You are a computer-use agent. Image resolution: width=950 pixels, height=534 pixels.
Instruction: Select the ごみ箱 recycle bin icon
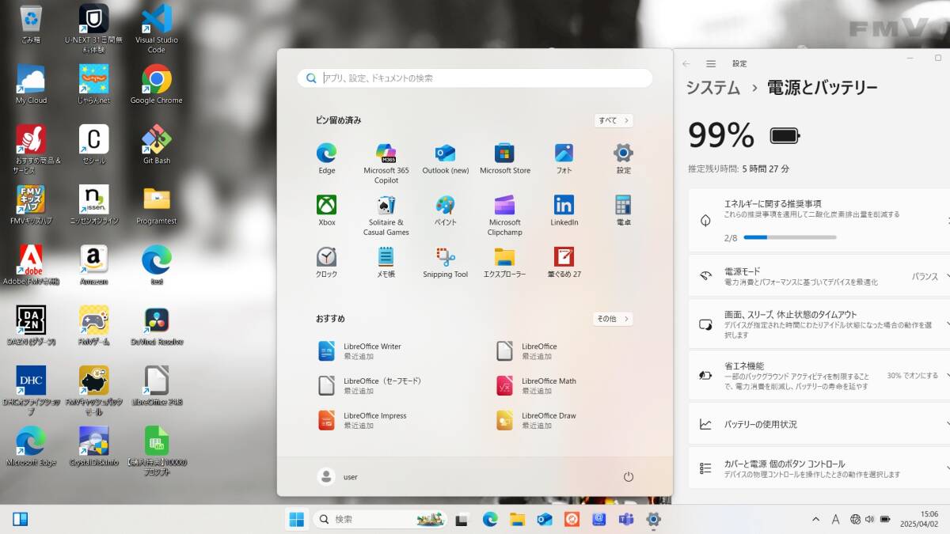click(x=31, y=24)
